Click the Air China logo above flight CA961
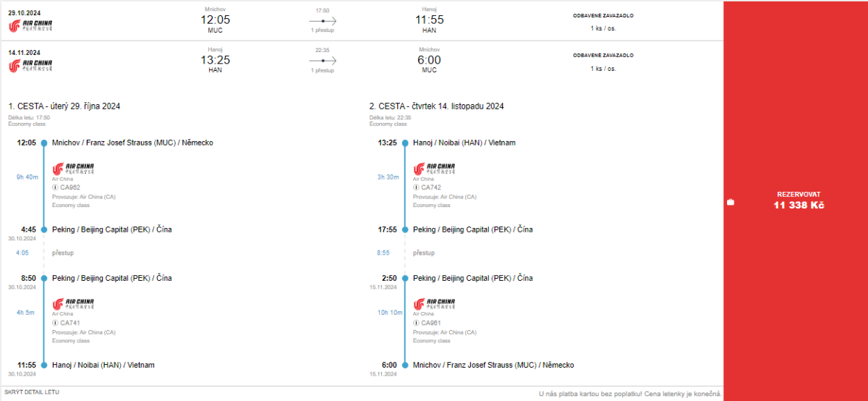 (434, 304)
